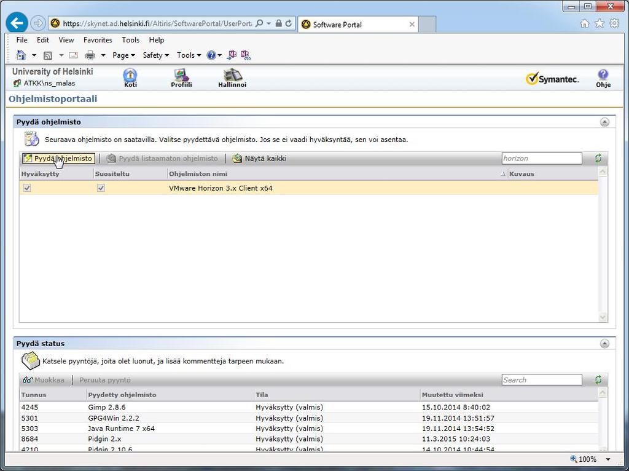Open the zoom level dropdown arrow
629x471 pixels.
pyautogui.click(x=608, y=459)
